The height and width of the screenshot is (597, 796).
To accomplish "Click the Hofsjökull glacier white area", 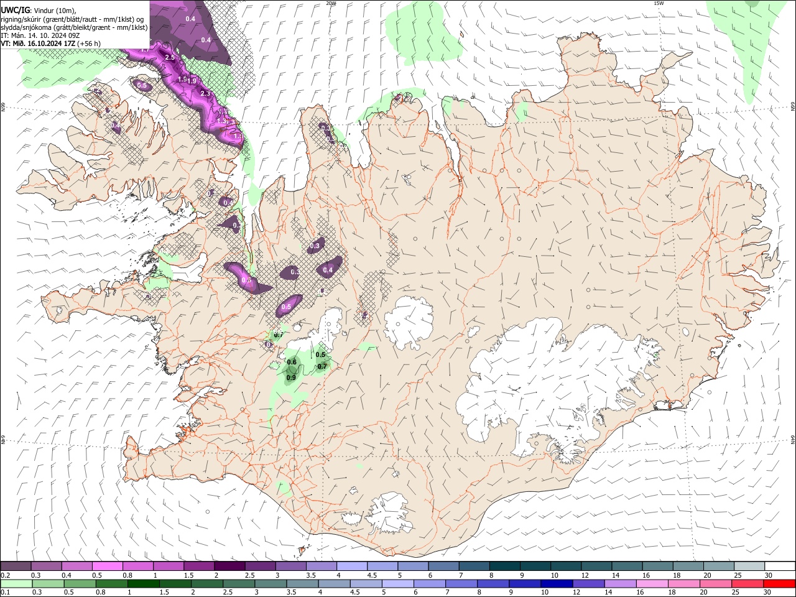I will (409, 322).
